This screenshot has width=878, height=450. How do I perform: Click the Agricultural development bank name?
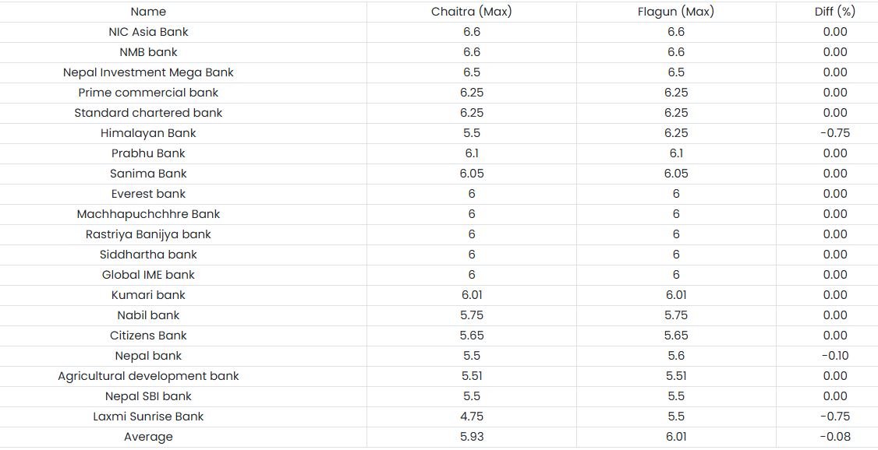[148, 376]
